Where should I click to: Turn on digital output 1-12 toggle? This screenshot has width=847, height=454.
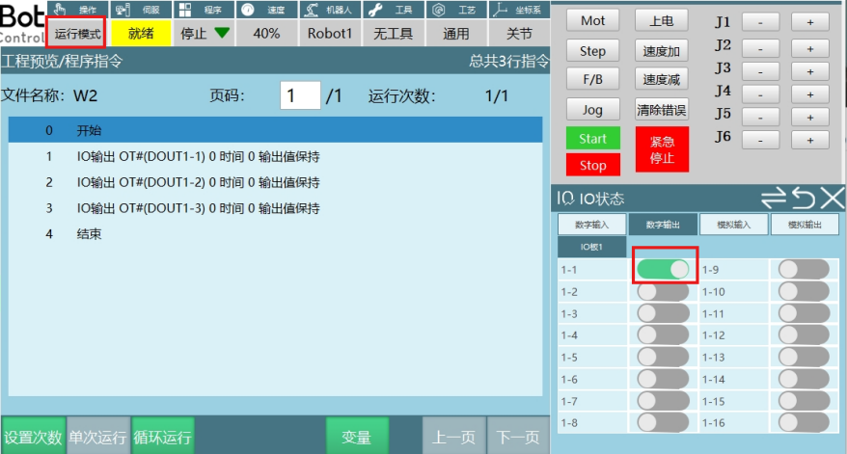[804, 334]
